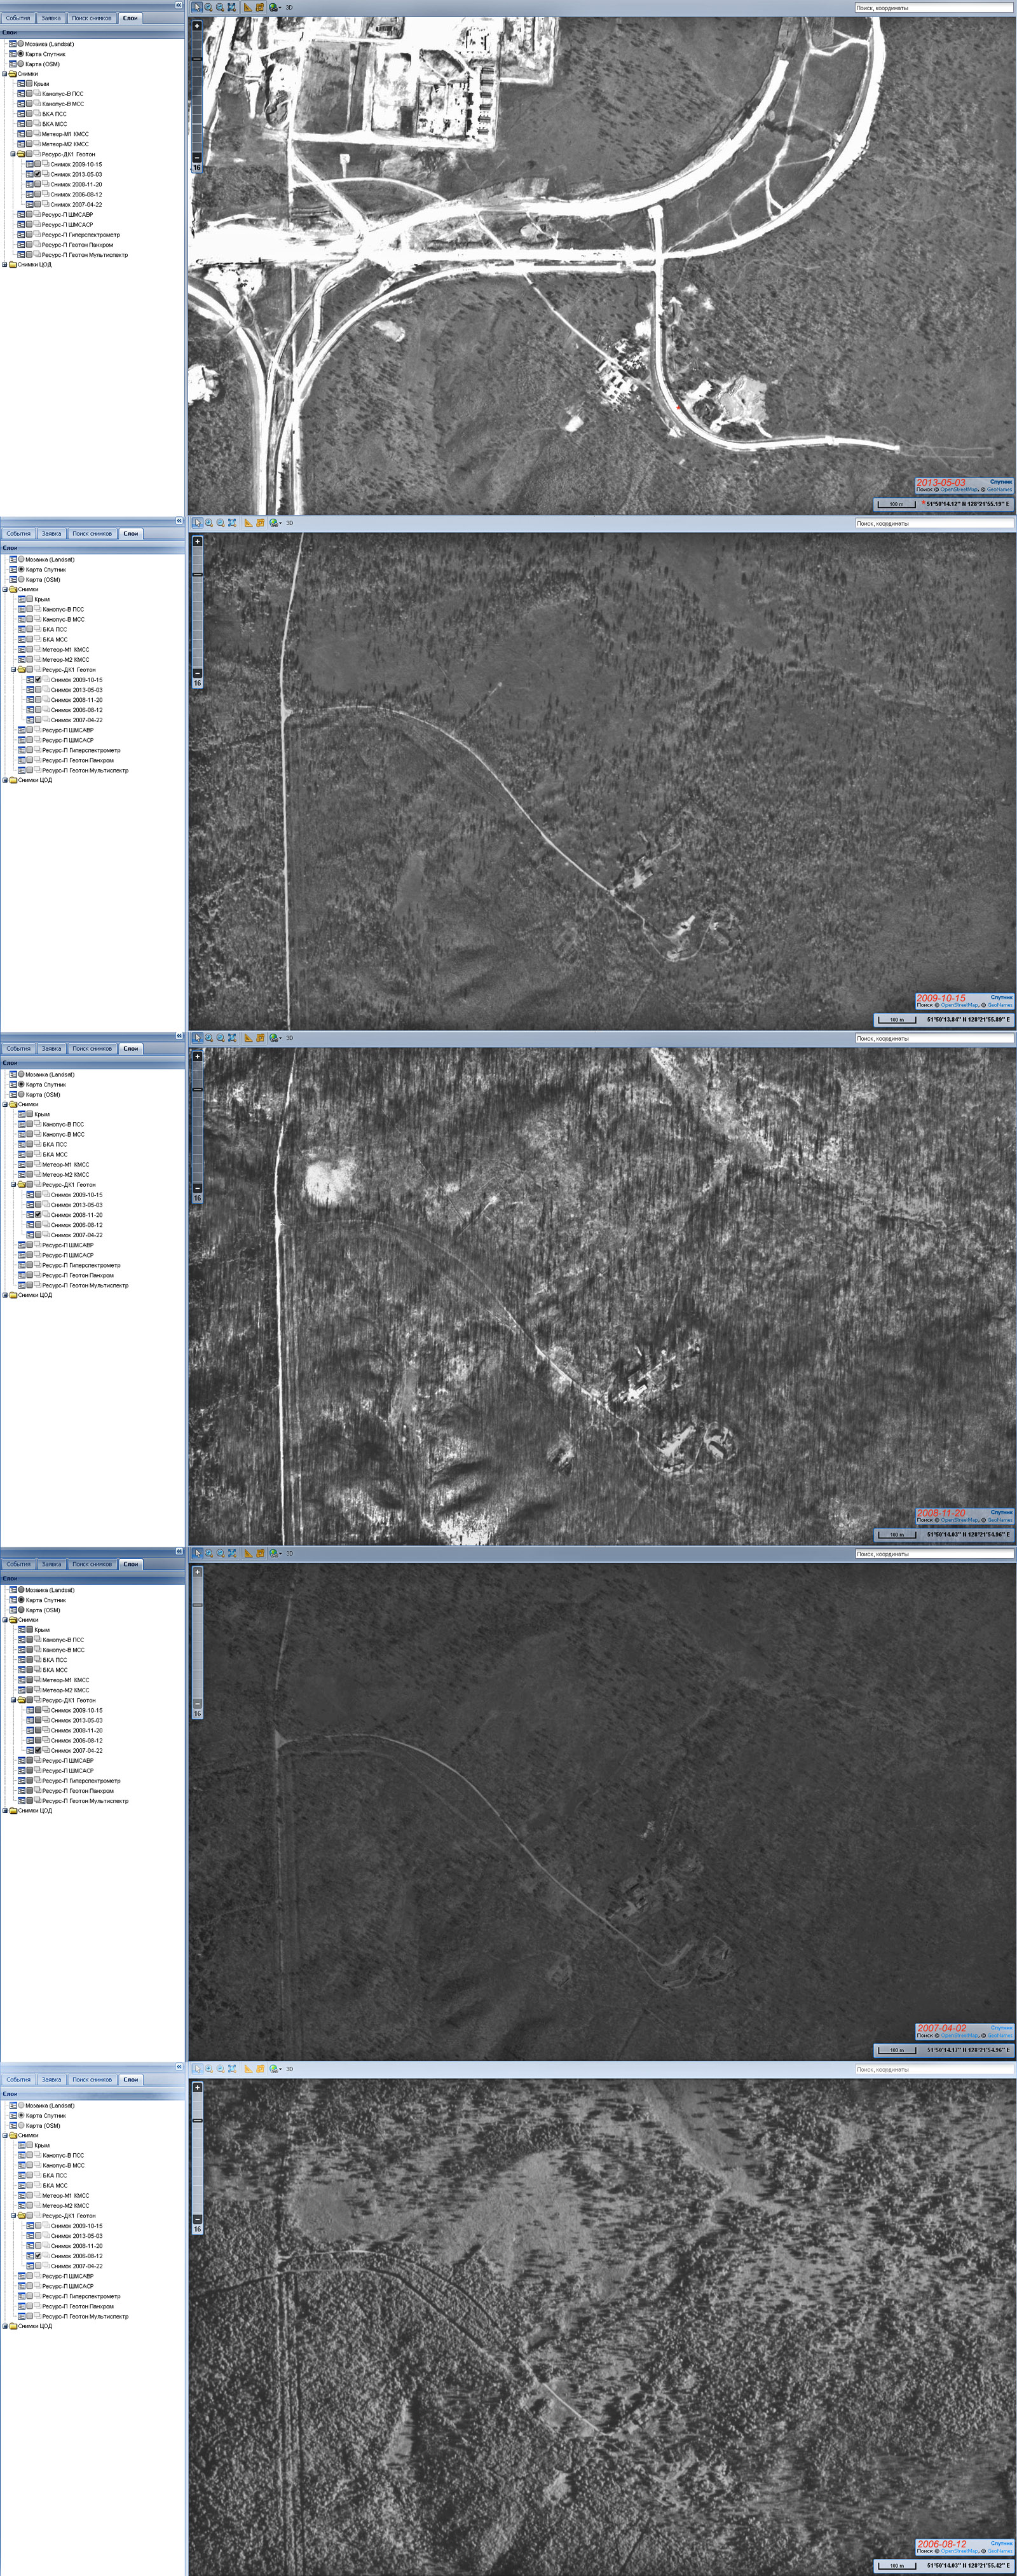Select the pointer tool in the topmost toolbar
Screen dimensions: 1017x2576
tap(197, 7)
